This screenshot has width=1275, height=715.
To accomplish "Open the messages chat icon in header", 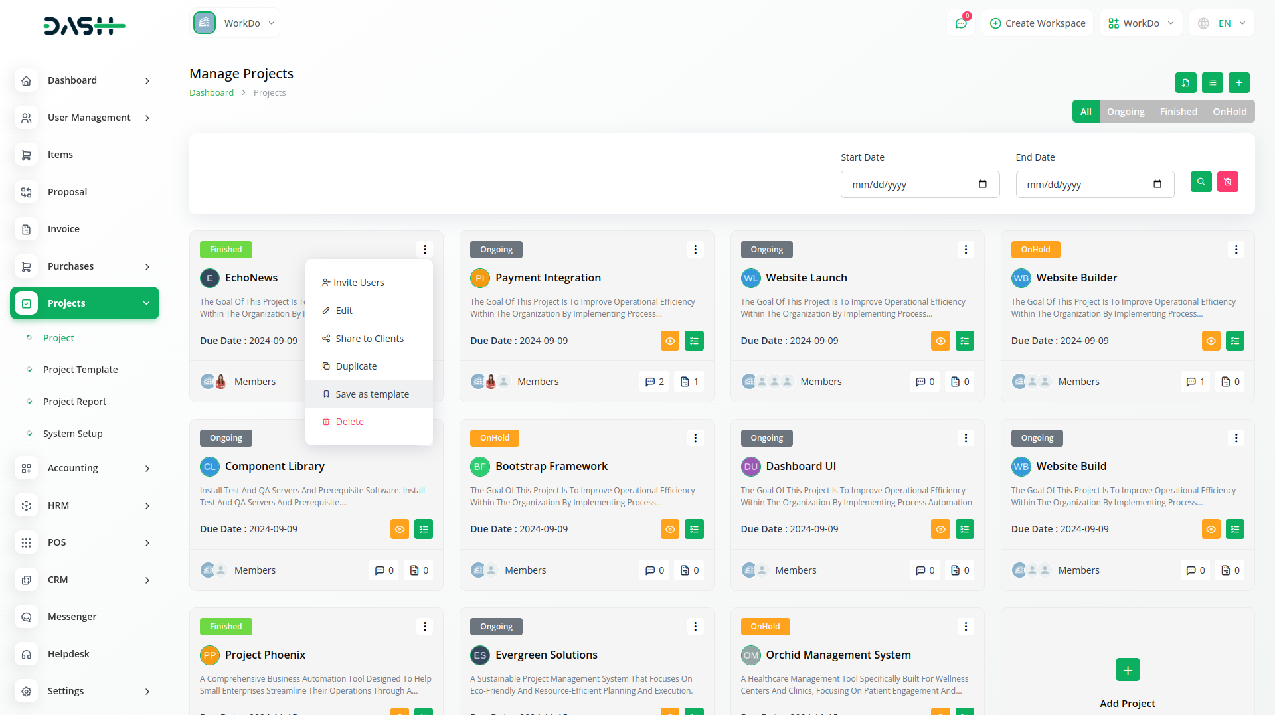I will coord(961,23).
